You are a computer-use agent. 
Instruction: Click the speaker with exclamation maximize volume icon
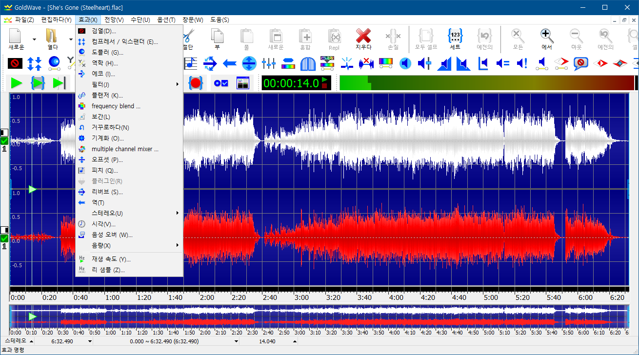coord(522,63)
